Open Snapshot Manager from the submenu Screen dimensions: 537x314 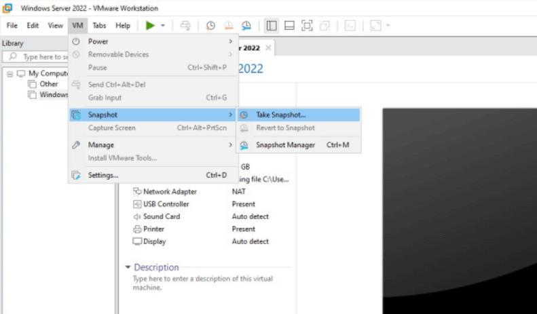click(298, 145)
